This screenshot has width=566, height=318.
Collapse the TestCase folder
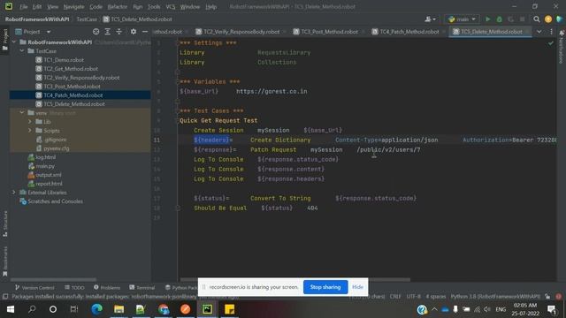(x=22, y=51)
